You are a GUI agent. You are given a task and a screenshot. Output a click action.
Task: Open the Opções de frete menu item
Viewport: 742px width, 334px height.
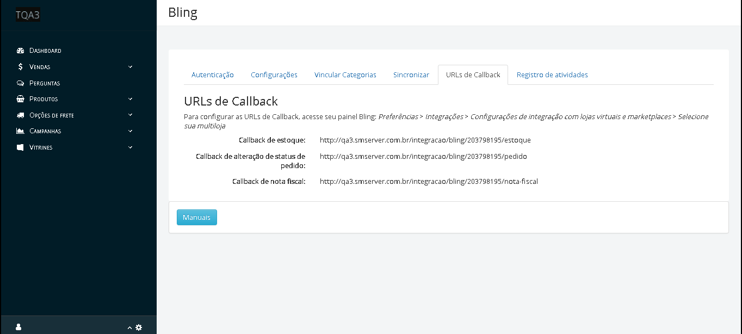pyautogui.click(x=52, y=115)
